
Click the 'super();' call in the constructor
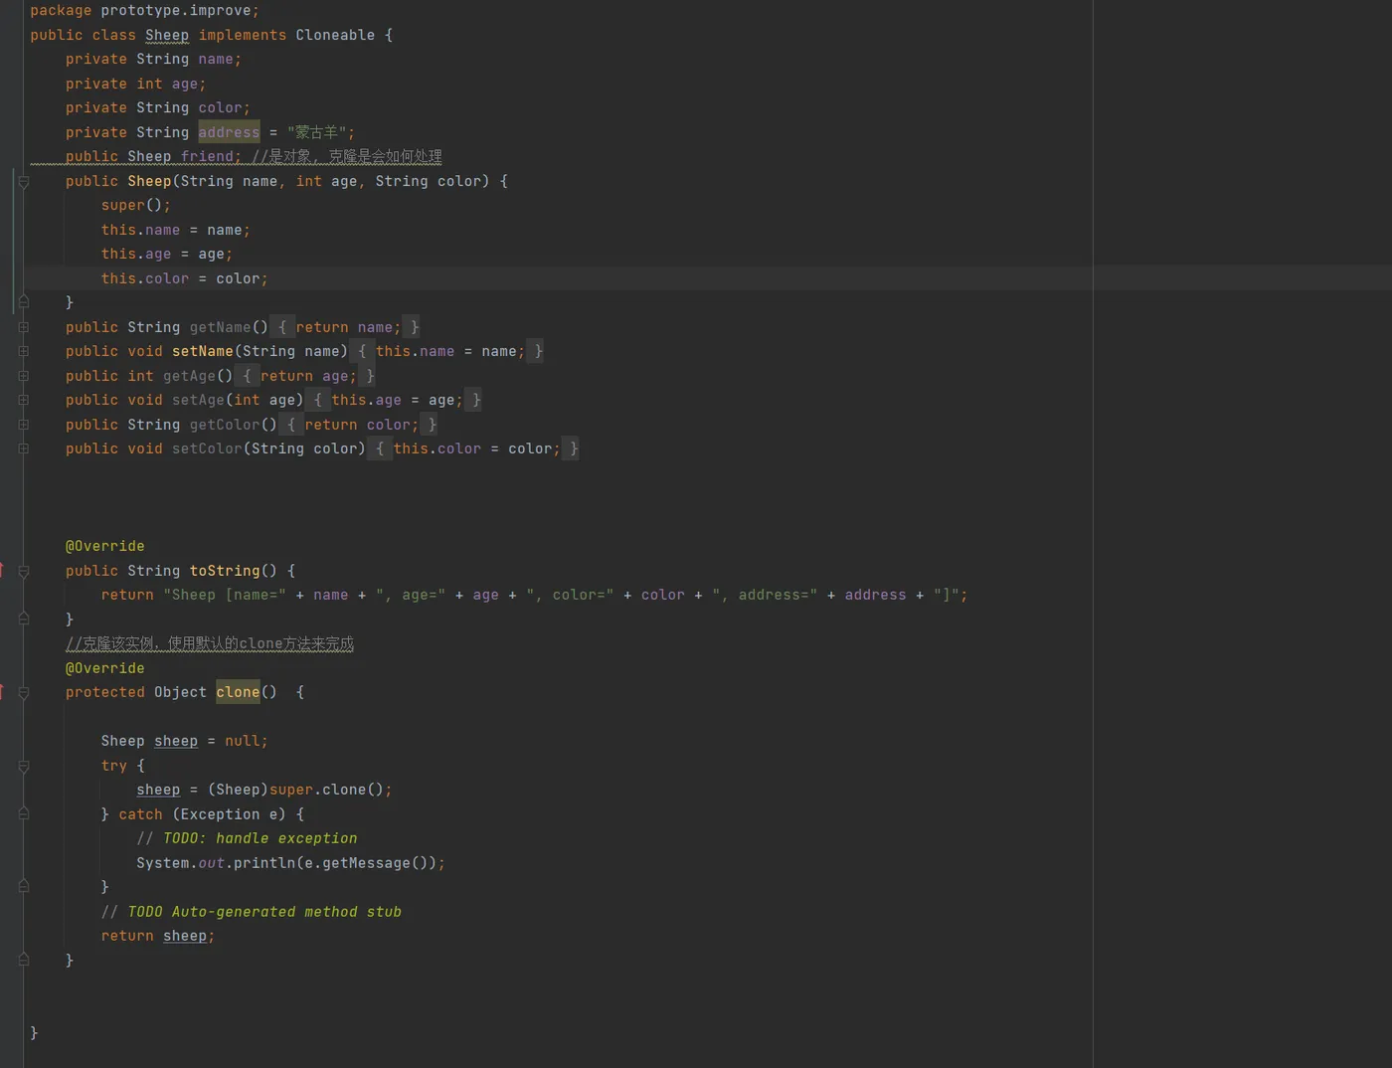coord(135,205)
